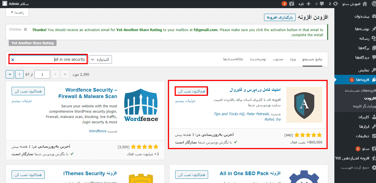Viewport: 376px width, 183px height.
Task: Install the امنیت کامل وردپرس و فایروال plugin
Action: point(192,91)
